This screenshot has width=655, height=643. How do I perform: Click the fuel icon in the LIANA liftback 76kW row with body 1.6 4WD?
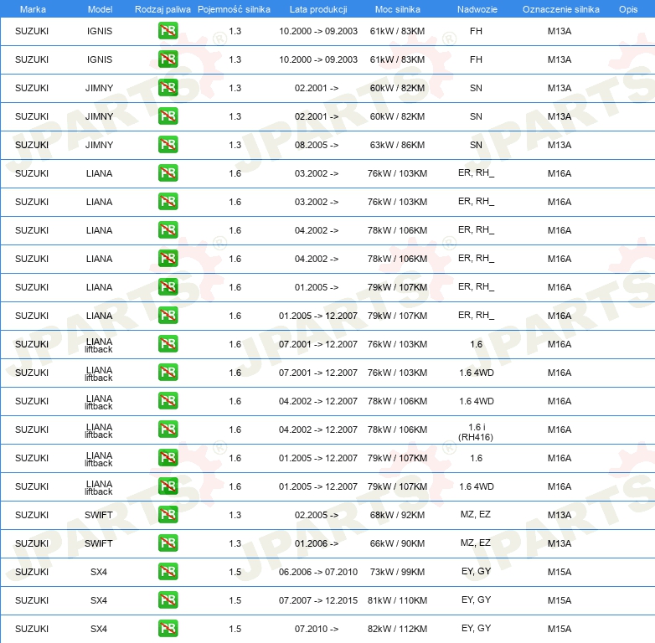pyautogui.click(x=168, y=372)
